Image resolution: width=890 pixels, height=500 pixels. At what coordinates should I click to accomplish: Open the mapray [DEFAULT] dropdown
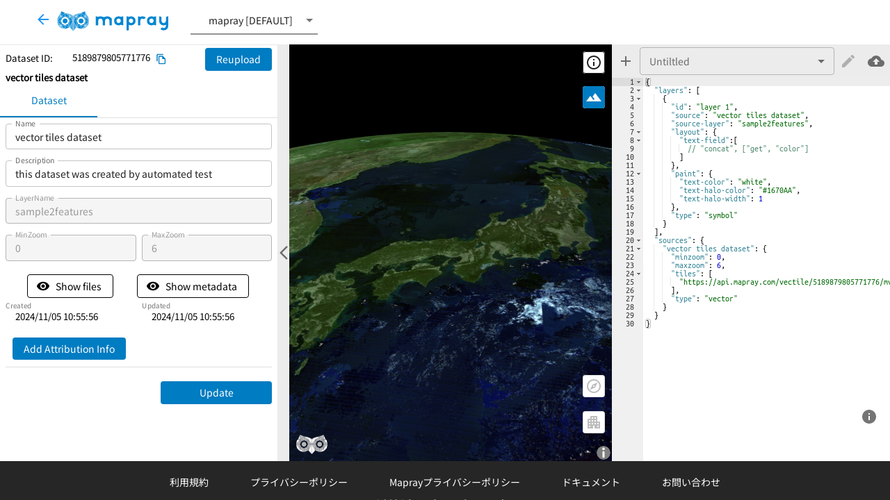click(x=254, y=21)
